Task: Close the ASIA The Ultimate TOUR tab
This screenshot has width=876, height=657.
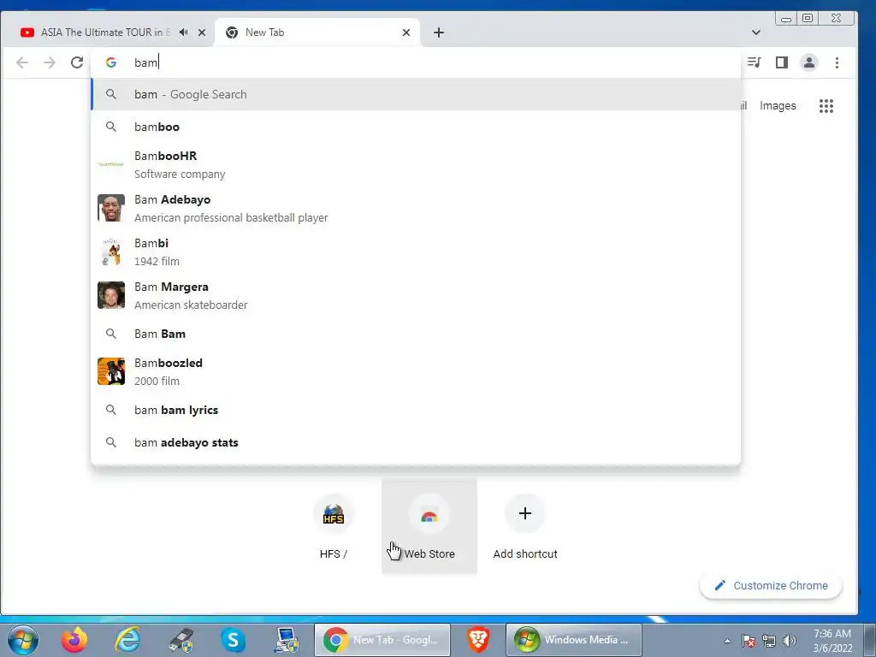Action: 202,33
